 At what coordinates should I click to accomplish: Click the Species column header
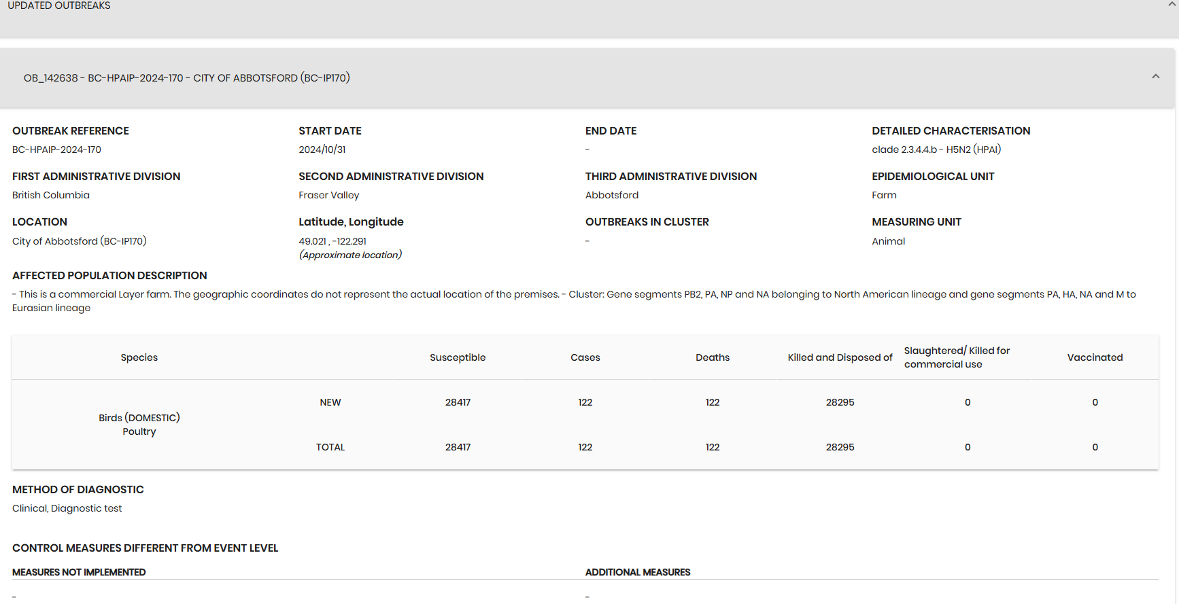[x=139, y=357]
